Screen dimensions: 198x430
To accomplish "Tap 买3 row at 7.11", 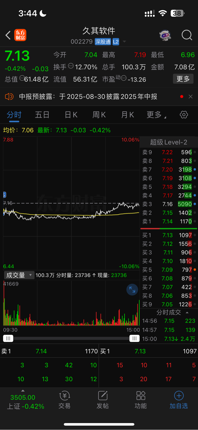I will 169,252.
